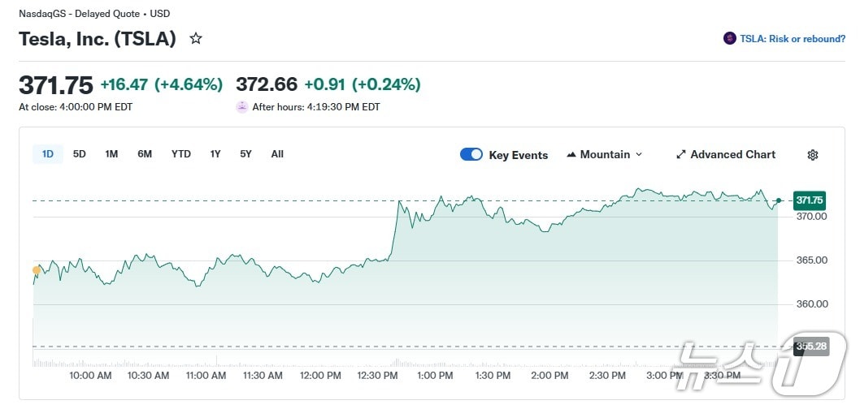The width and height of the screenshot is (860, 409).
Task: Show All historical price data
Action: click(x=277, y=154)
